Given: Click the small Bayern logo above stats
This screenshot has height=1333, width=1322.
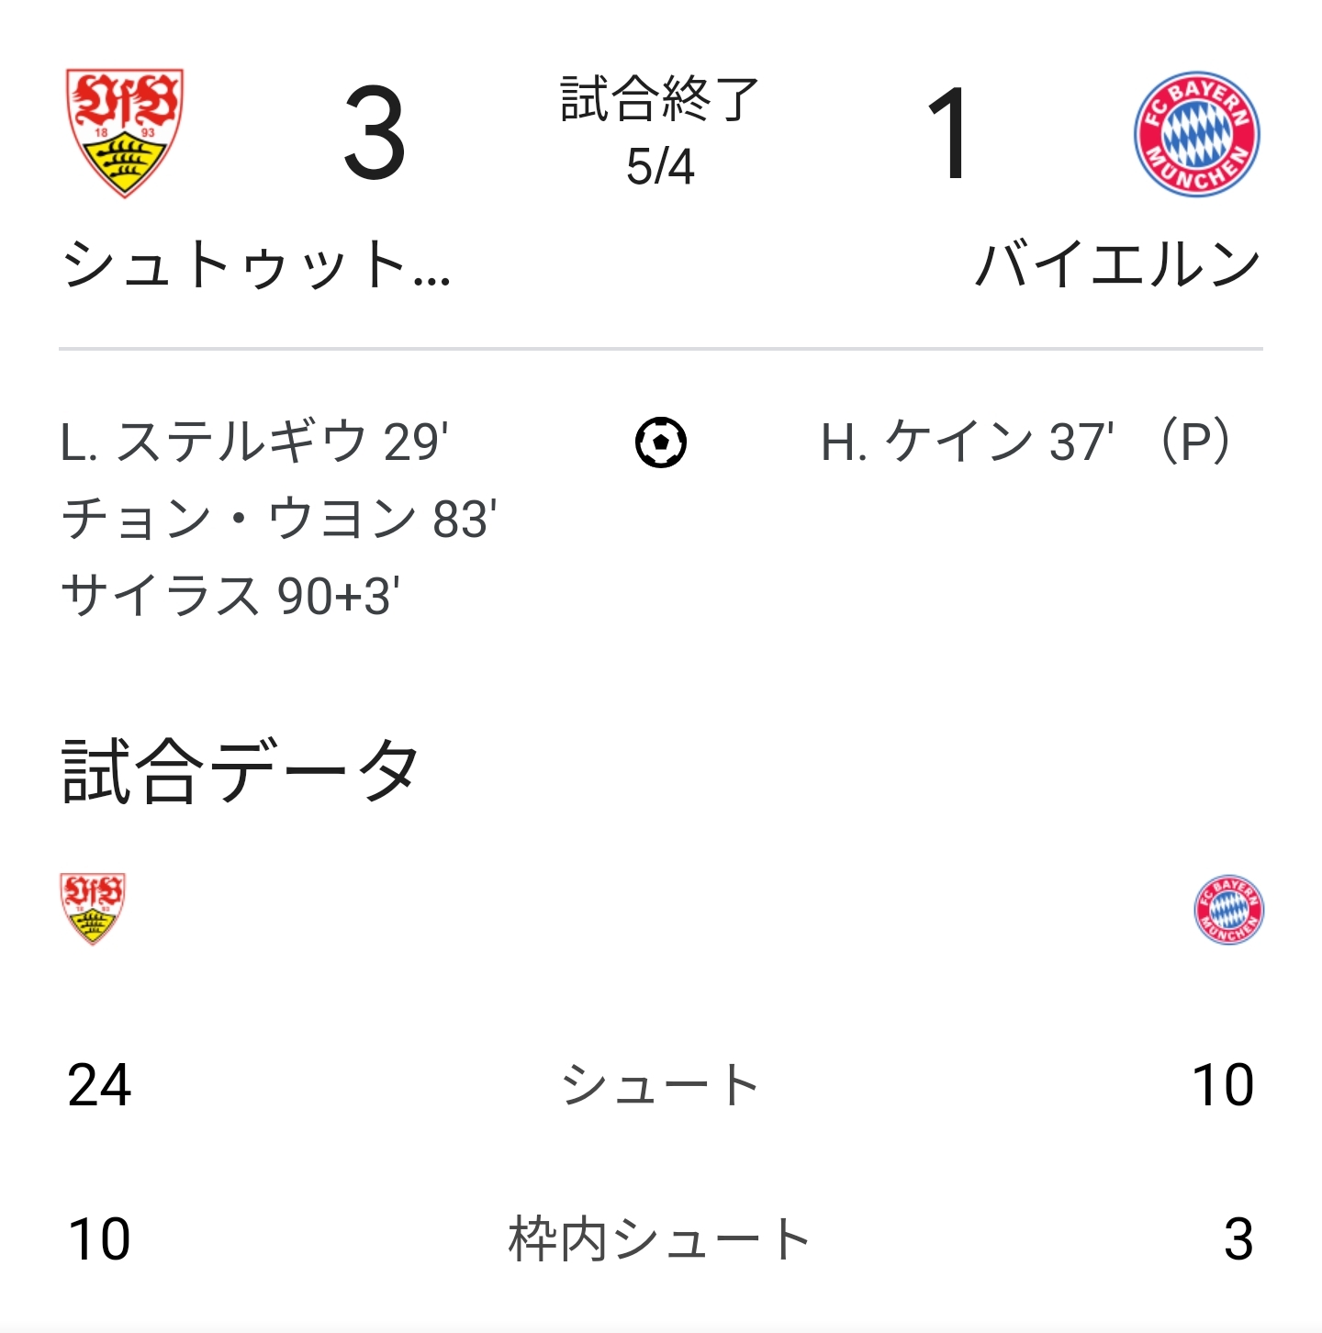Looking at the screenshot, I should point(1228,910).
